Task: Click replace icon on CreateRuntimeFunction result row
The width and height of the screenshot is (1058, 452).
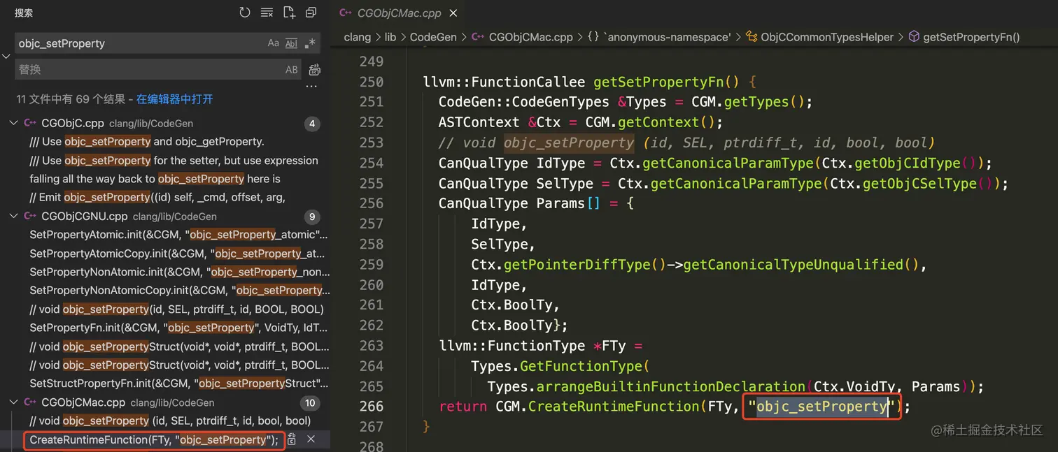Action: (292, 439)
